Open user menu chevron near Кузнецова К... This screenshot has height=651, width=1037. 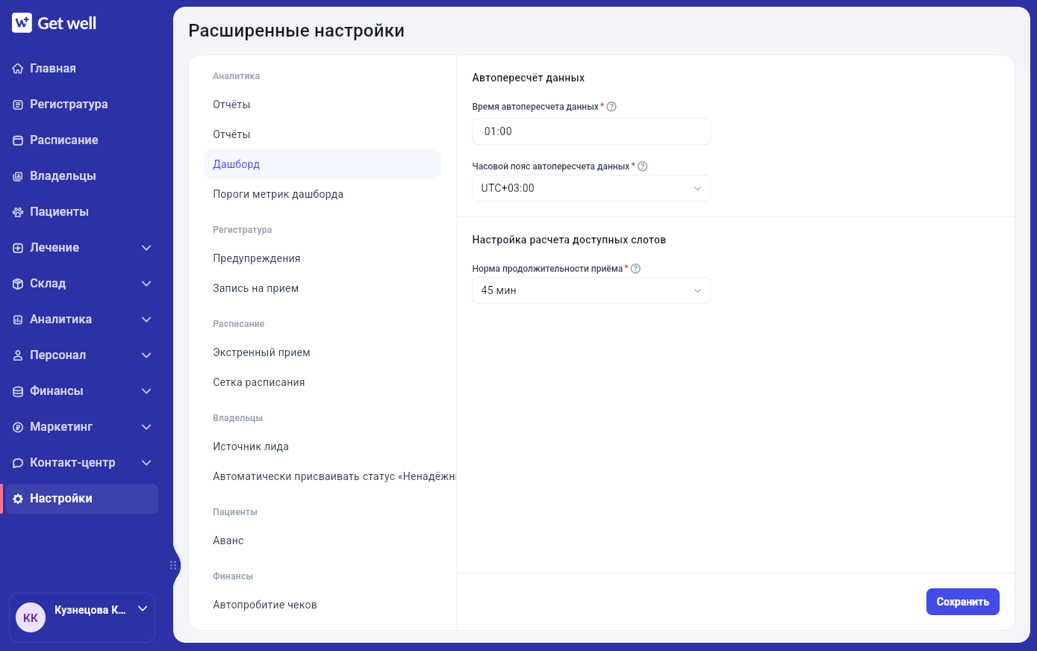[143, 609]
